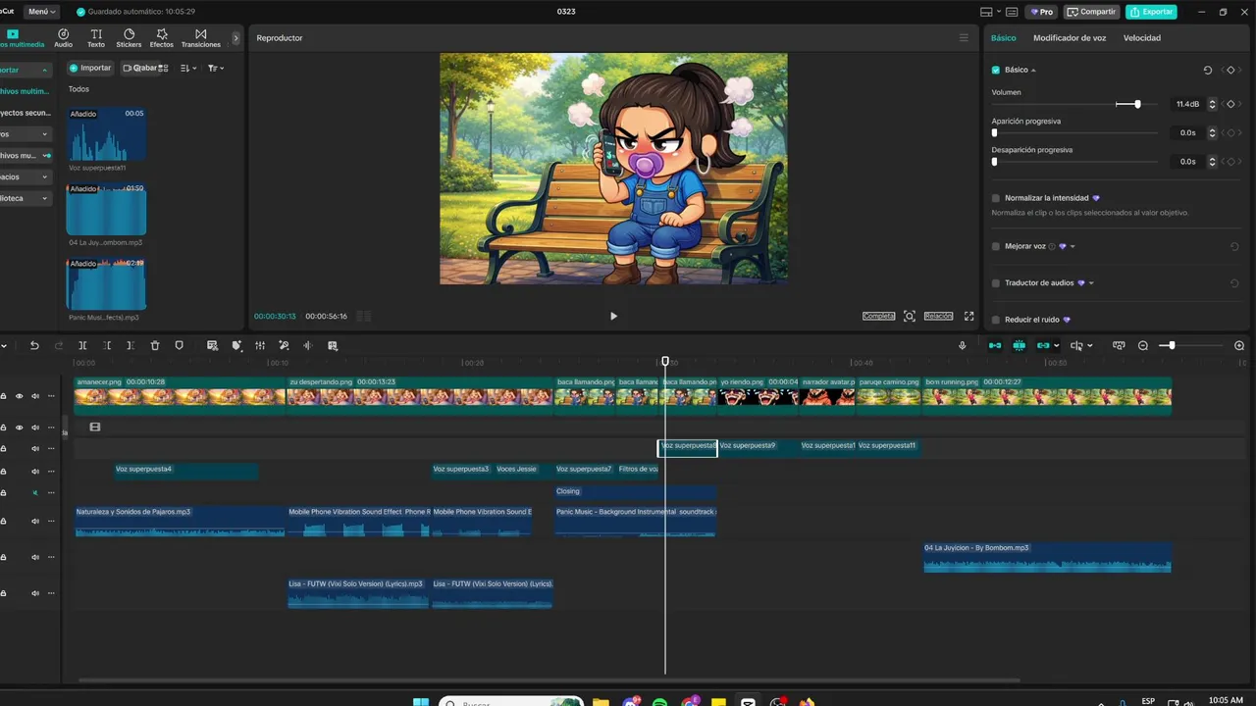Expand Traductor de audios options
This screenshot has height=706, width=1256.
pos(1091,283)
